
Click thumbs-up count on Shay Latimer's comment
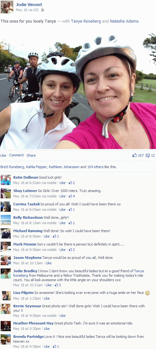point(72,196)
